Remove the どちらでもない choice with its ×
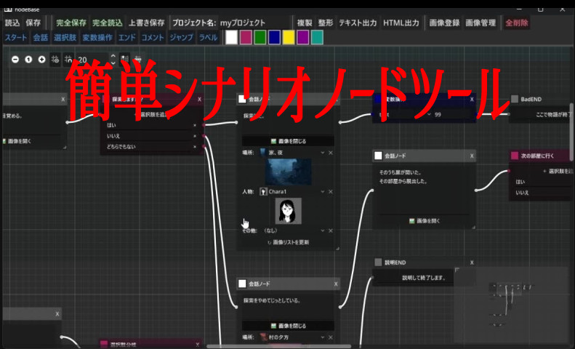The width and height of the screenshot is (575, 349). tap(195, 147)
